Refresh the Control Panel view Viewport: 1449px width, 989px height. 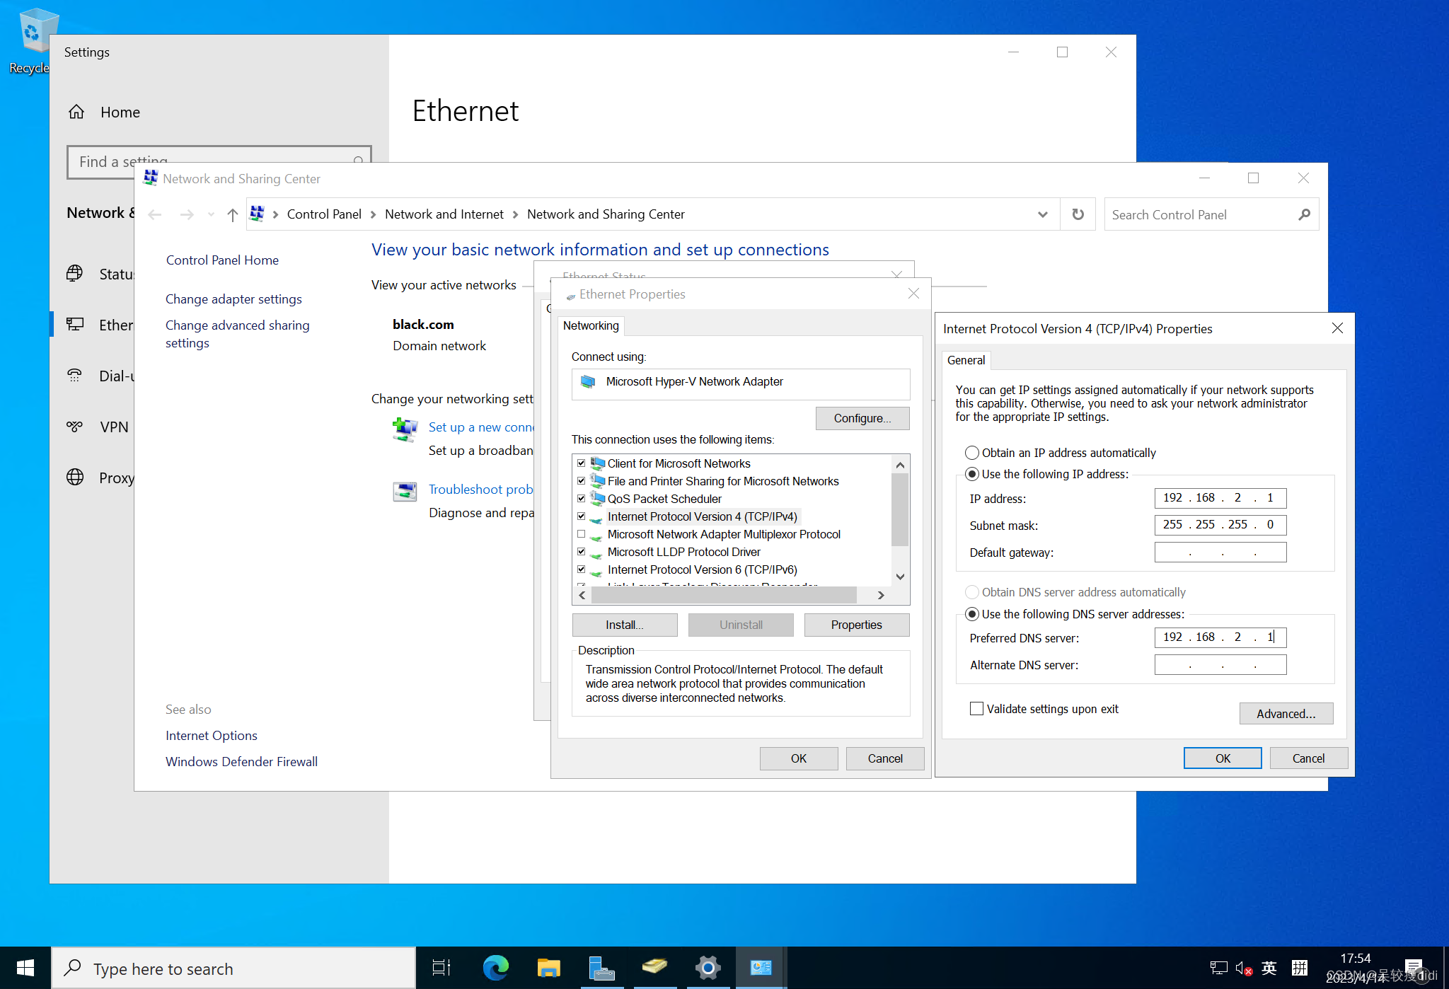1078,214
